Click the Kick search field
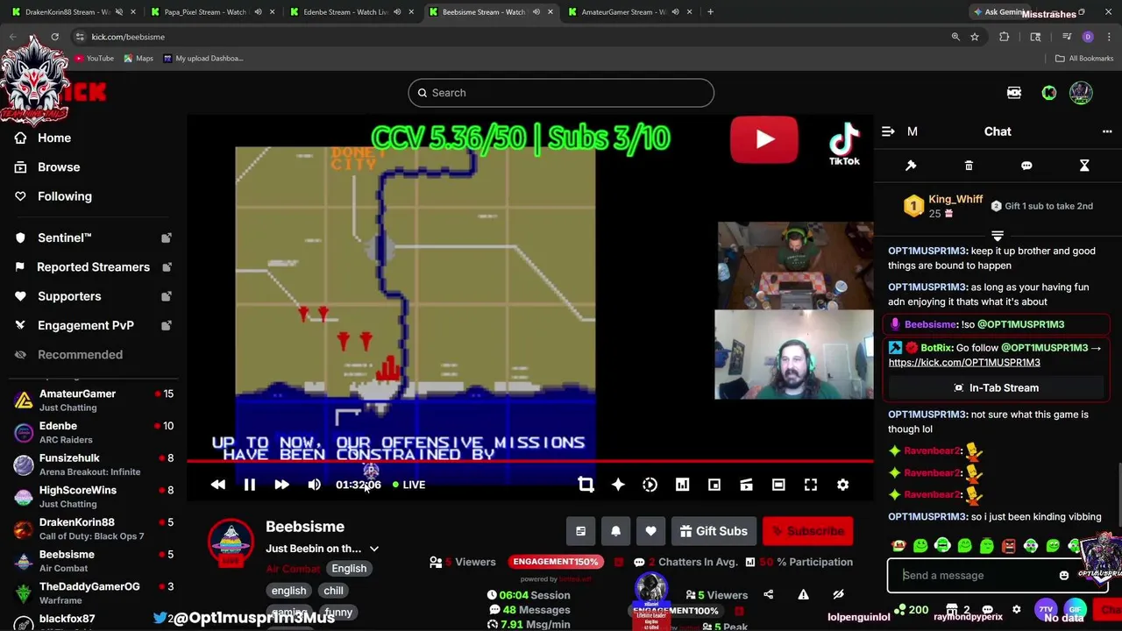Image resolution: width=1122 pixels, height=631 pixels. pos(561,93)
